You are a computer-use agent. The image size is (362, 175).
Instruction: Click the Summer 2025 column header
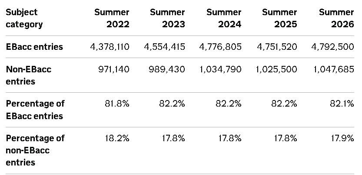[279, 18]
